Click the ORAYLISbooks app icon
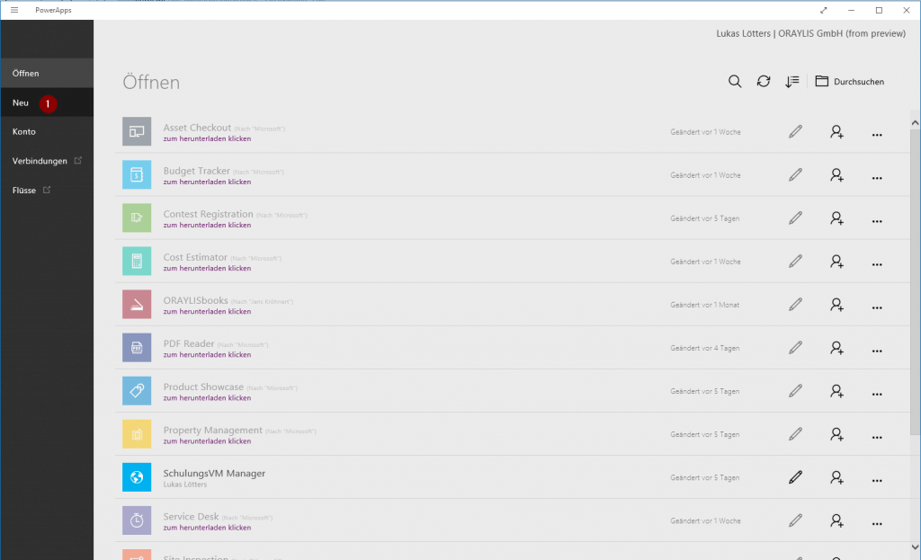Image resolution: width=921 pixels, height=560 pixels. 137,305
